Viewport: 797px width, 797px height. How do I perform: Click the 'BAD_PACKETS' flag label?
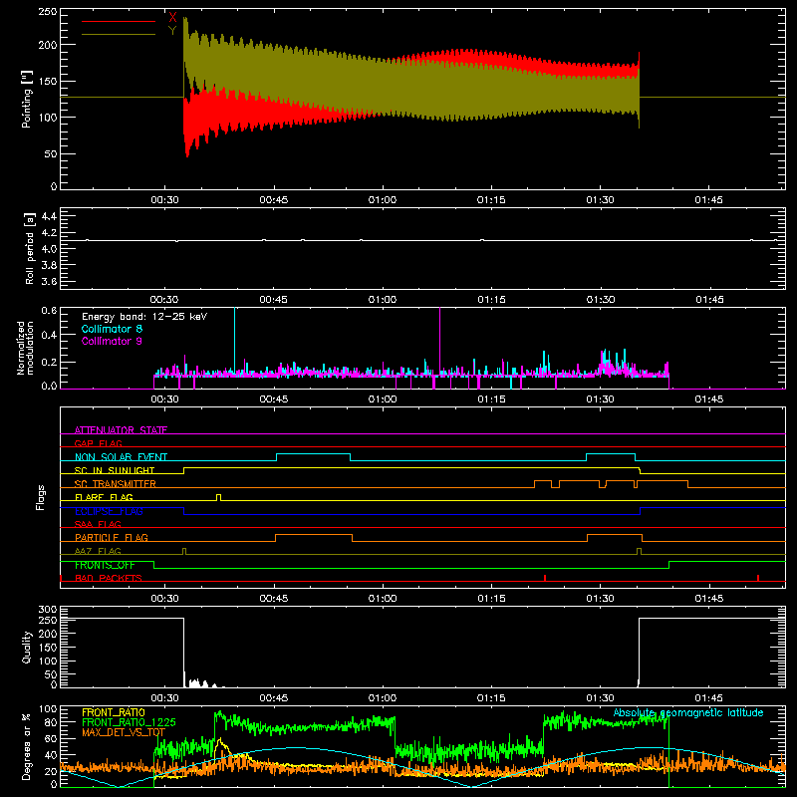coord(109,578)
